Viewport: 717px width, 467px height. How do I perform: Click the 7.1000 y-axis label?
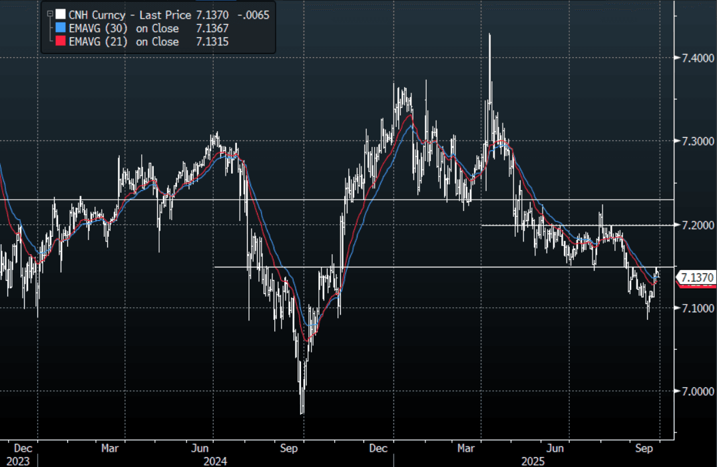pos(695,308)
